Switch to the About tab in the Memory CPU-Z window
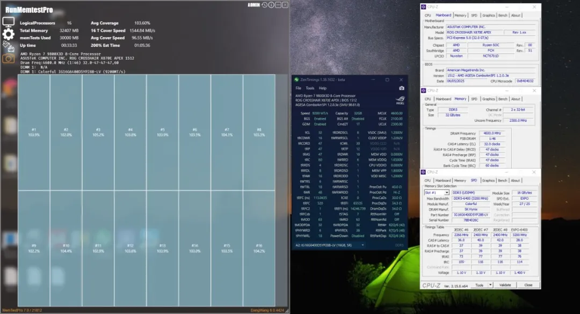Screen dimensions: 580x314 click(516, 99)
